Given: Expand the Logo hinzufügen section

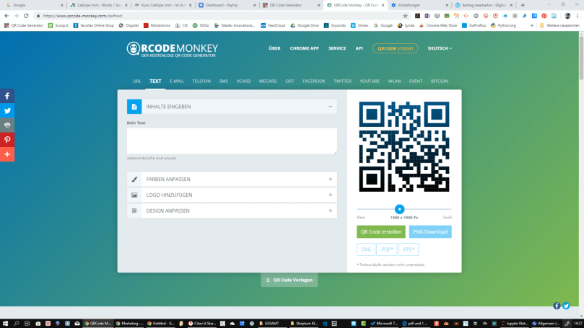Looking at the screenshot, I should pos(331,195).
